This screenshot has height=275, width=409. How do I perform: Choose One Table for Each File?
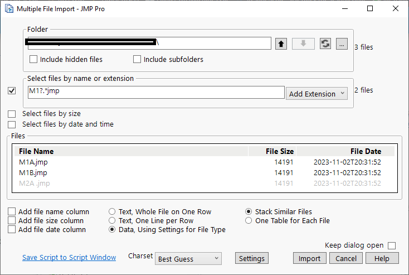(249, 221)
